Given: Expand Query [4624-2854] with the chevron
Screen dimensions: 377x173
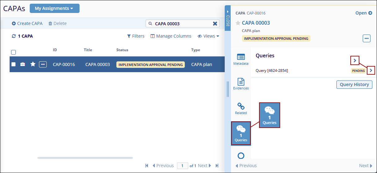Looking at the screenshot, I should point(371,71).
